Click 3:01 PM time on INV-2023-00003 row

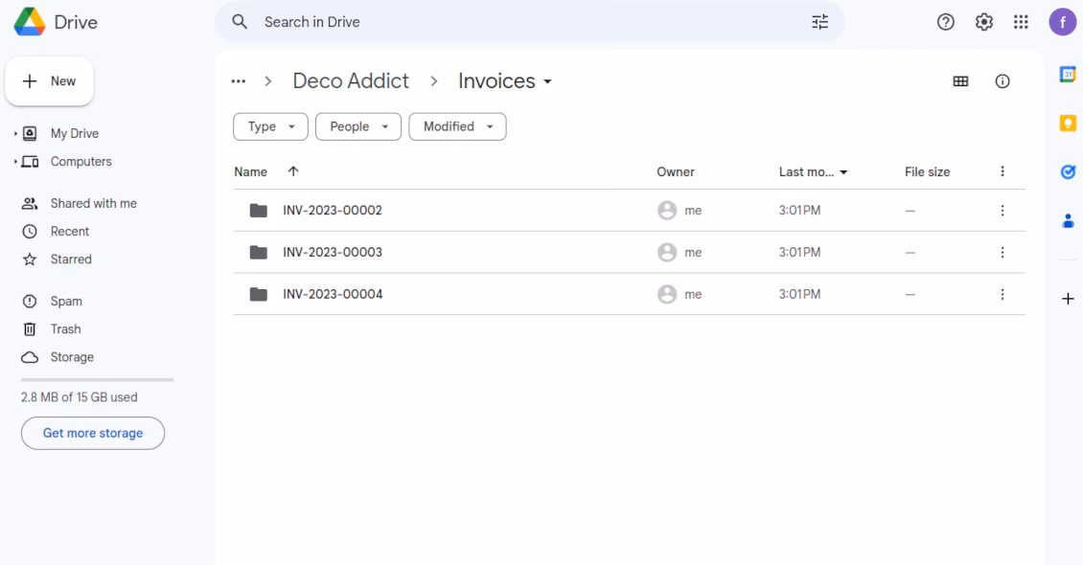tap(800, 253)
